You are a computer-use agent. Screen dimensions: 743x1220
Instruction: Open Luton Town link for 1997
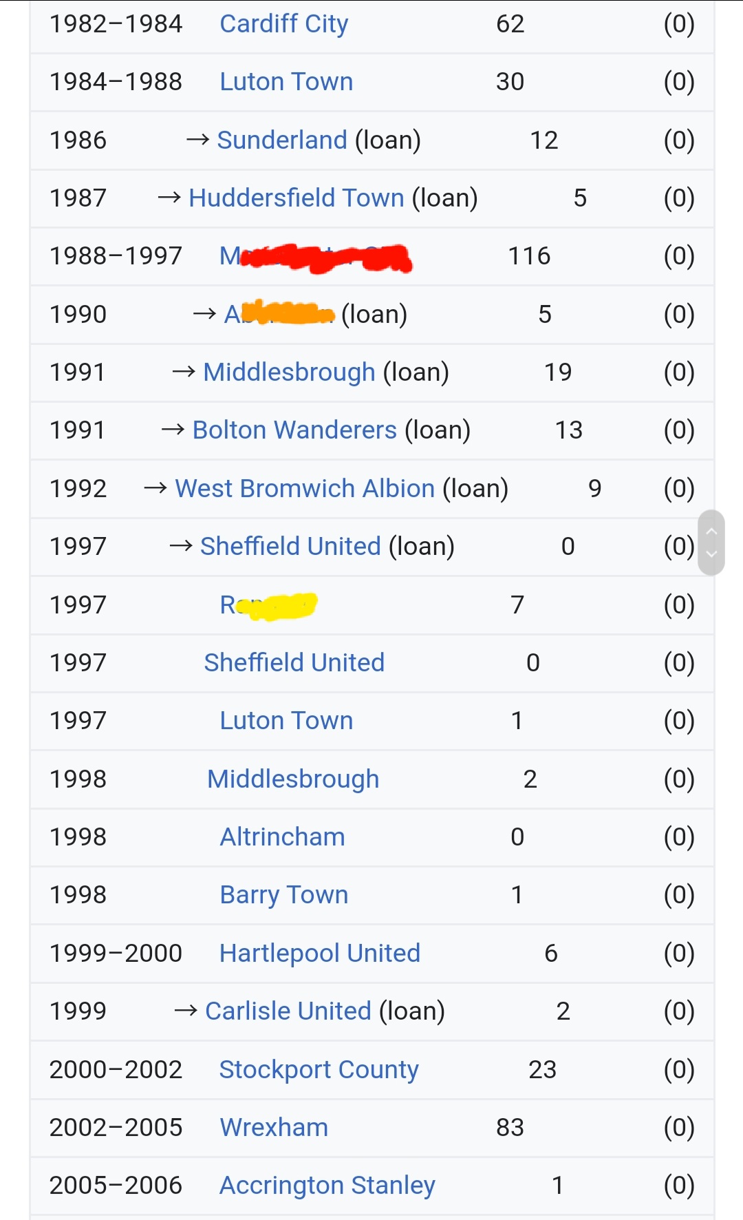click(x=286, y=721)
